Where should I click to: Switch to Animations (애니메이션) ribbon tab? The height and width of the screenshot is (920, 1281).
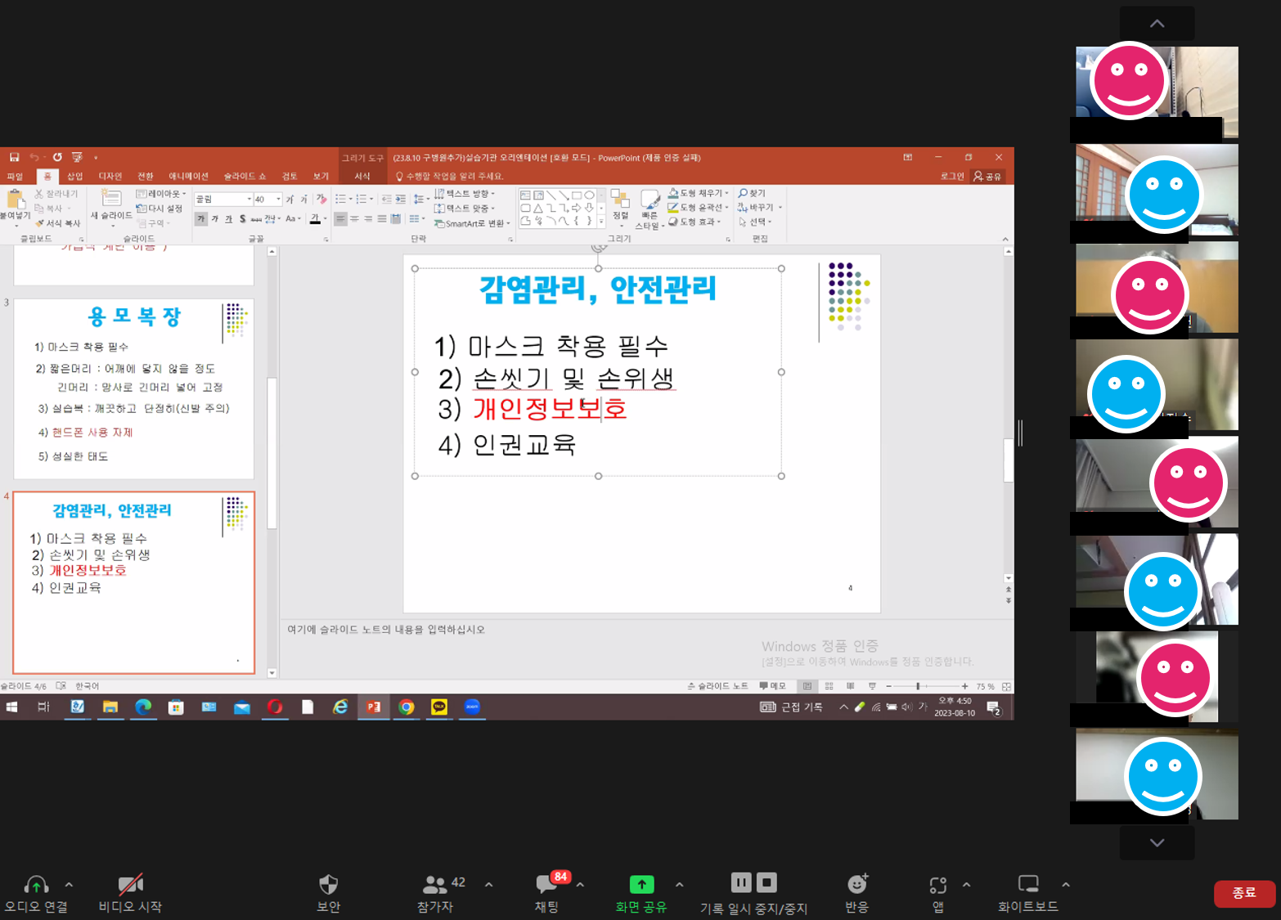(x=188, y=177)
